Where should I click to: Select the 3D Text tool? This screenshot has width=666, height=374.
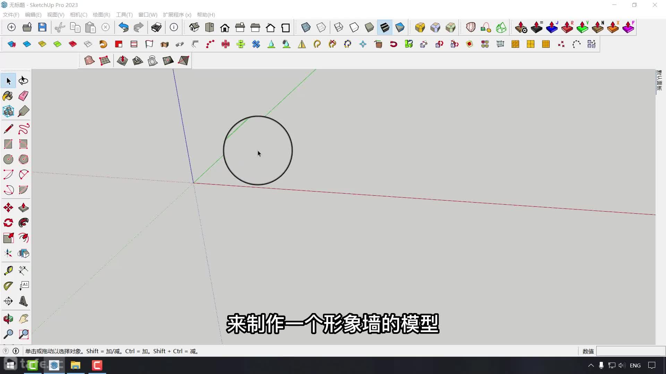(x=24, y=301)
